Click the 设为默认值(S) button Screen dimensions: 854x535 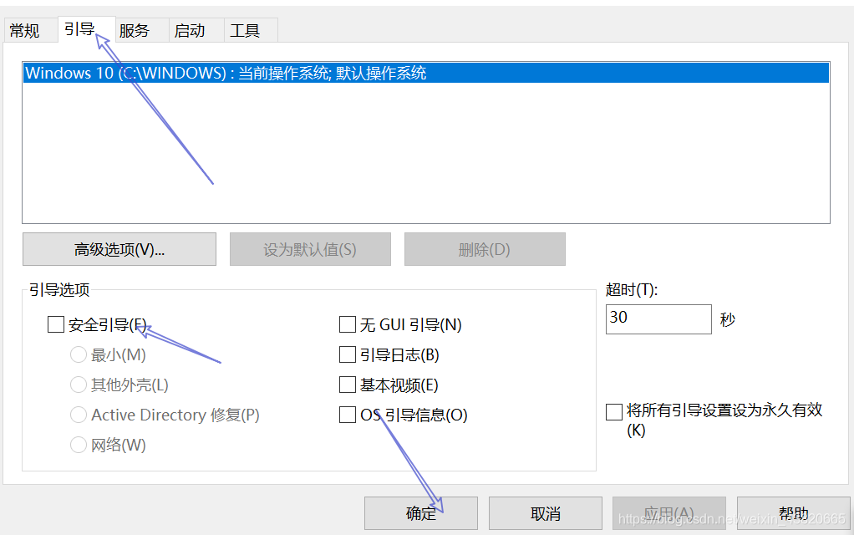click(310, 249)
